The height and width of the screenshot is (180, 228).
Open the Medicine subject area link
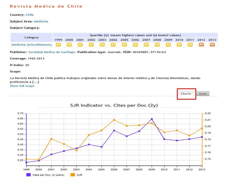pos(41,21)
